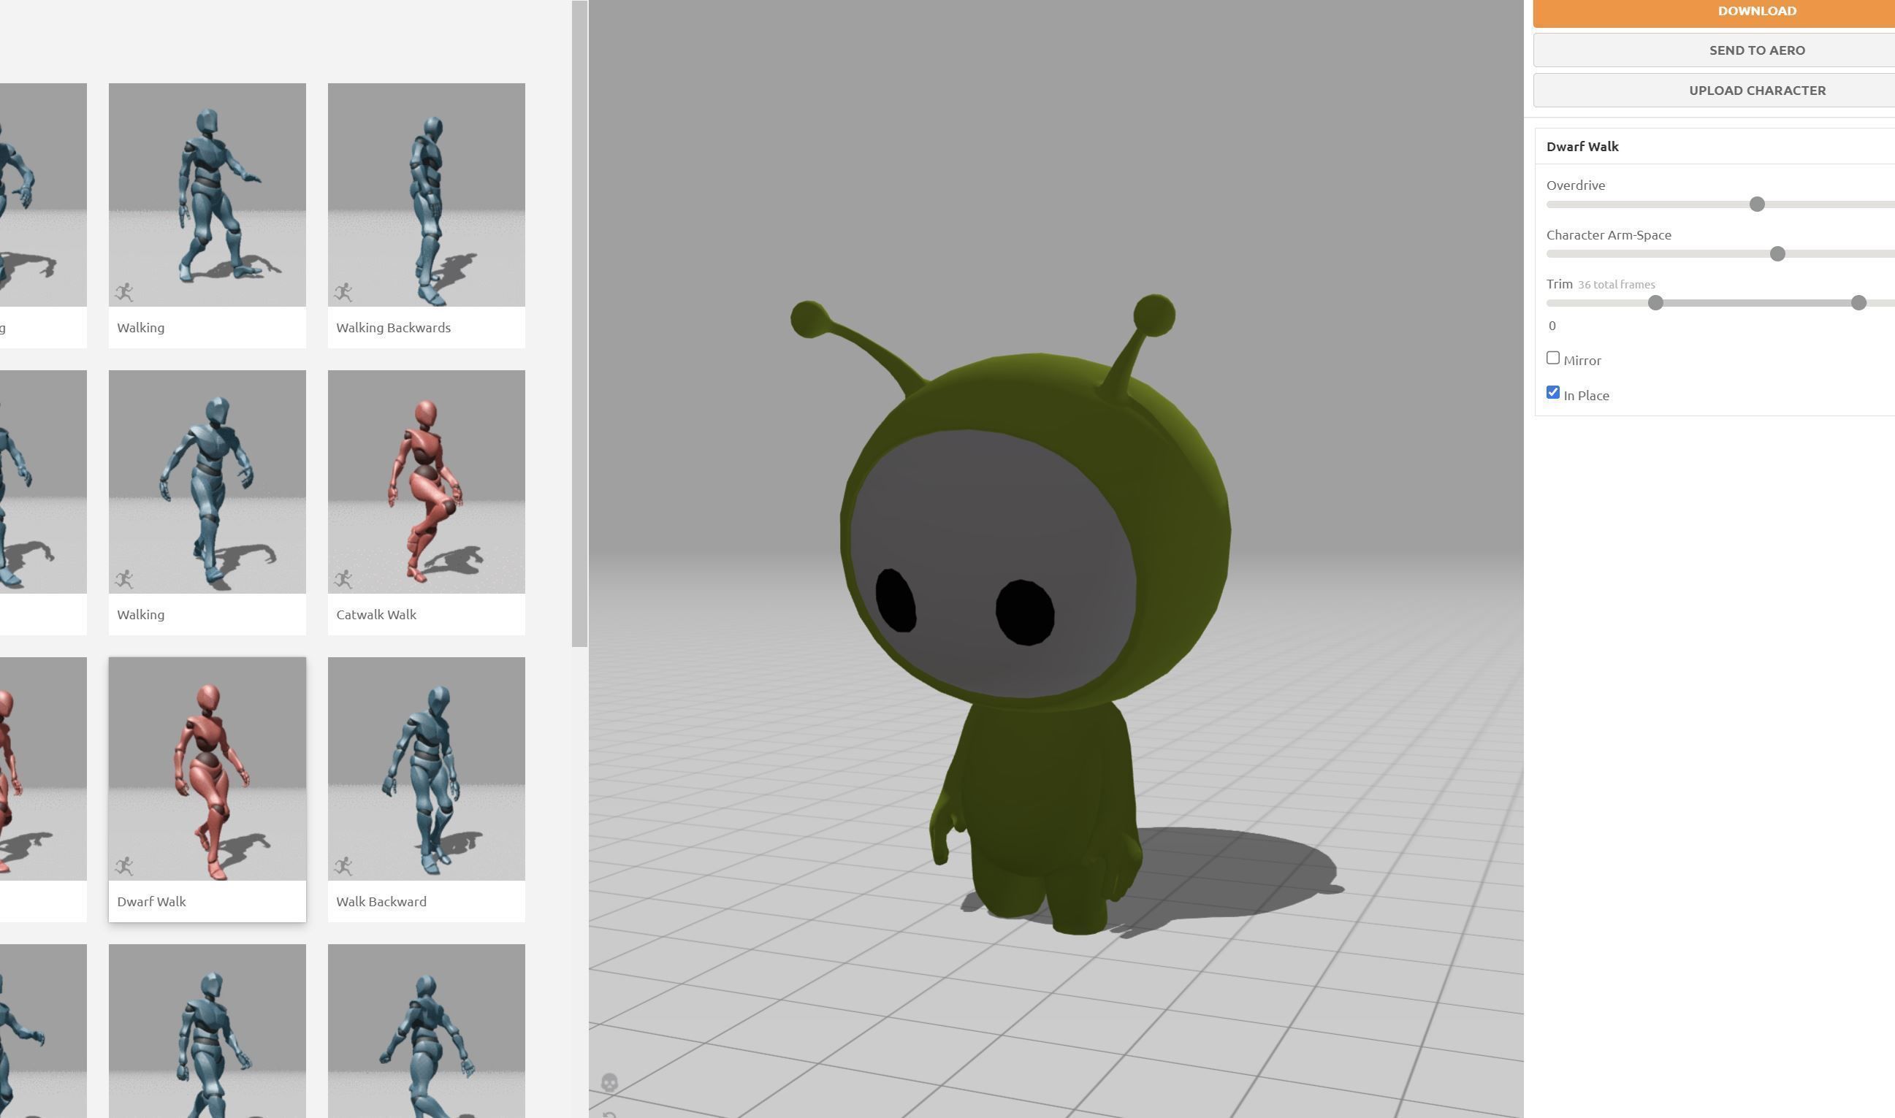Click the Dwarf Walk panel title

click(1582, 147)
